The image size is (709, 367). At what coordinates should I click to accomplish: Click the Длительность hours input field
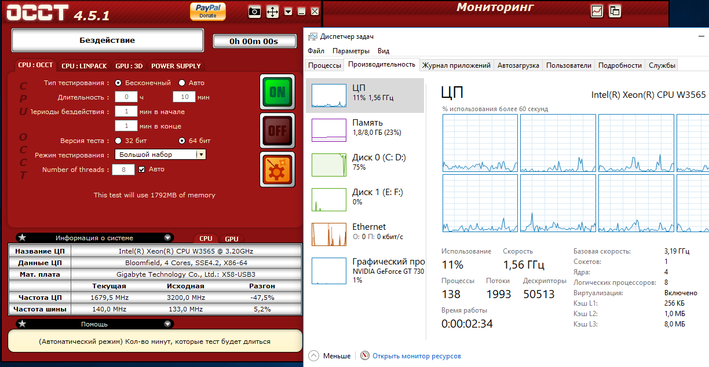[126, 97]
